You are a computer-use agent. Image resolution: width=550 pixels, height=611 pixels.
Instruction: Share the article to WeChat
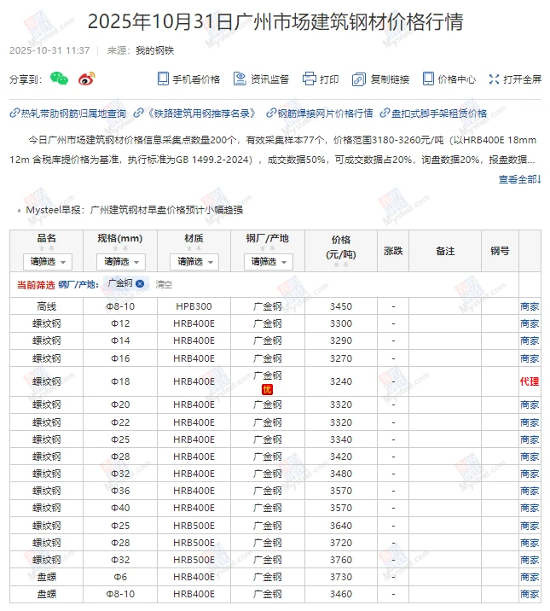pos(59,79)
